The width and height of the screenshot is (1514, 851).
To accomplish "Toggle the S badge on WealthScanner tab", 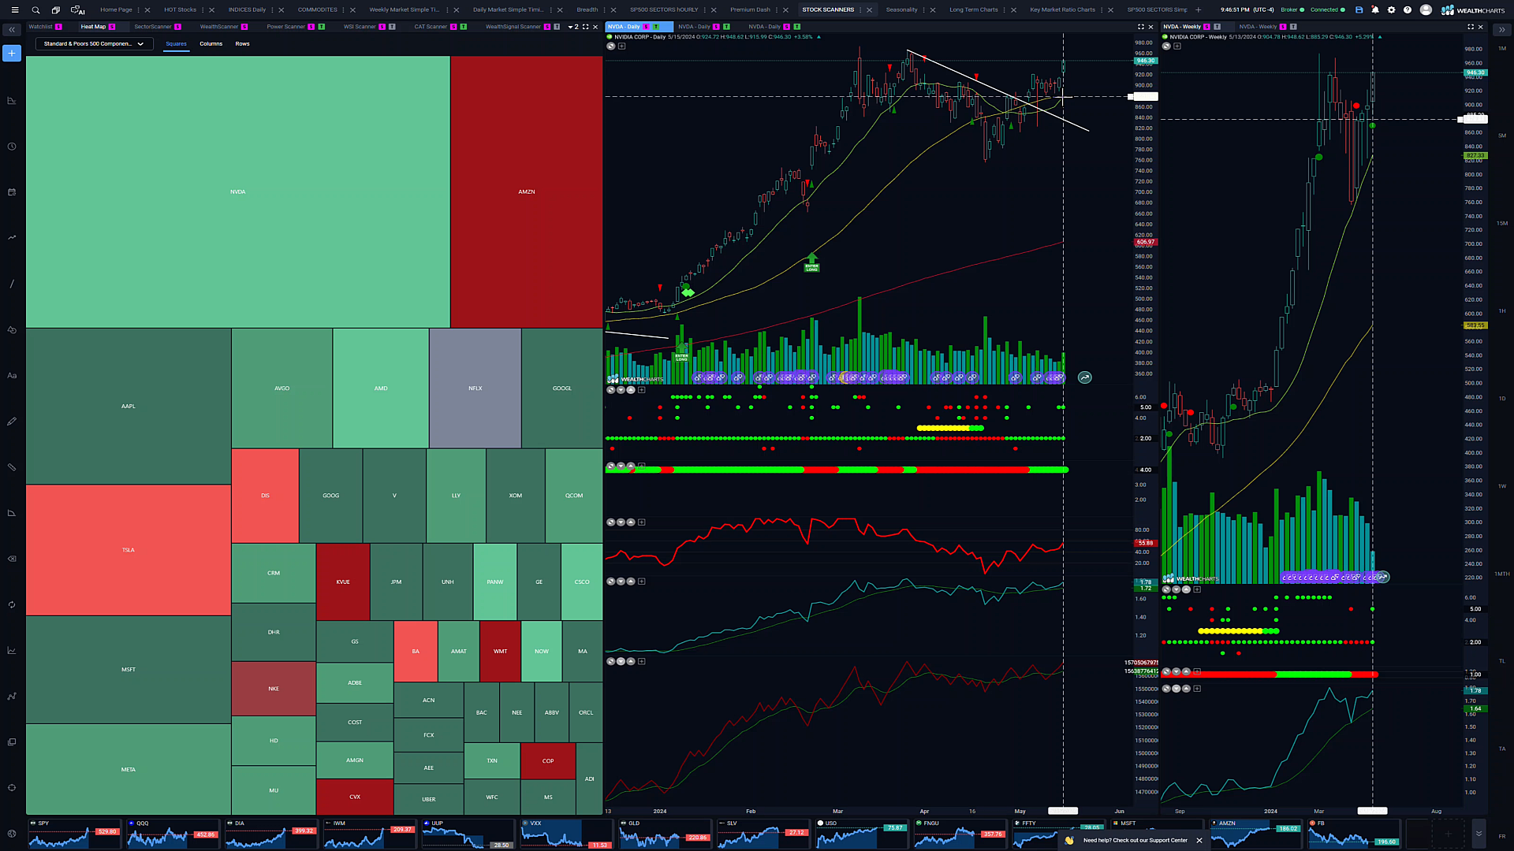I will pyautogui.click(x=244, y=27).
